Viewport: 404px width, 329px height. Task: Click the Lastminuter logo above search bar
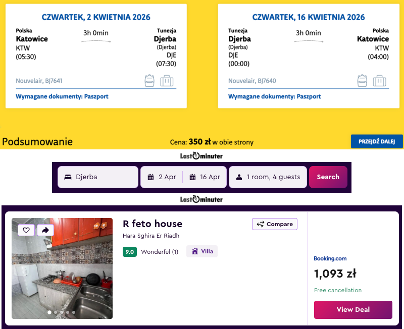201,156
